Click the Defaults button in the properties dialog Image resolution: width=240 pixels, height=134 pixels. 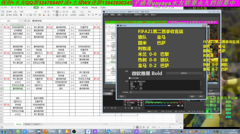122,97
